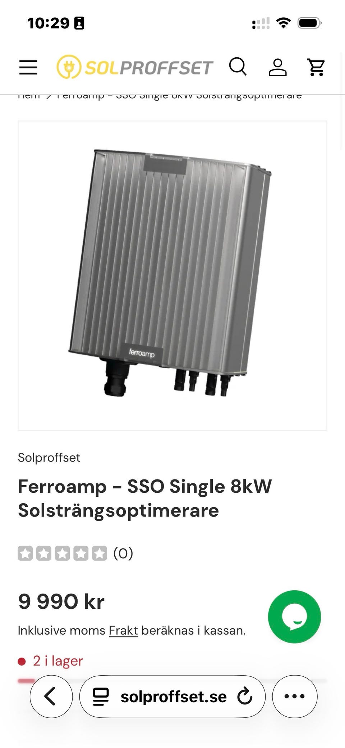Tap the Solproffset logo
Screen dimensions: 345x748
(x=135, y=67)
